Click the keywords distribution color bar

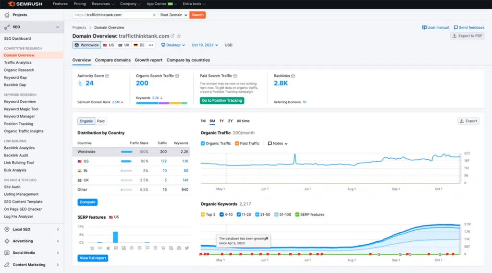click(x=161, y=103)
